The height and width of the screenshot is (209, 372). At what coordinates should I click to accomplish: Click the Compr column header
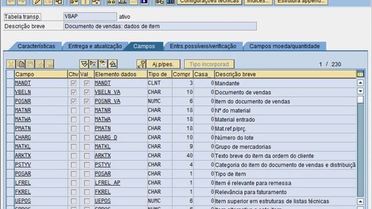coord(183,74)
